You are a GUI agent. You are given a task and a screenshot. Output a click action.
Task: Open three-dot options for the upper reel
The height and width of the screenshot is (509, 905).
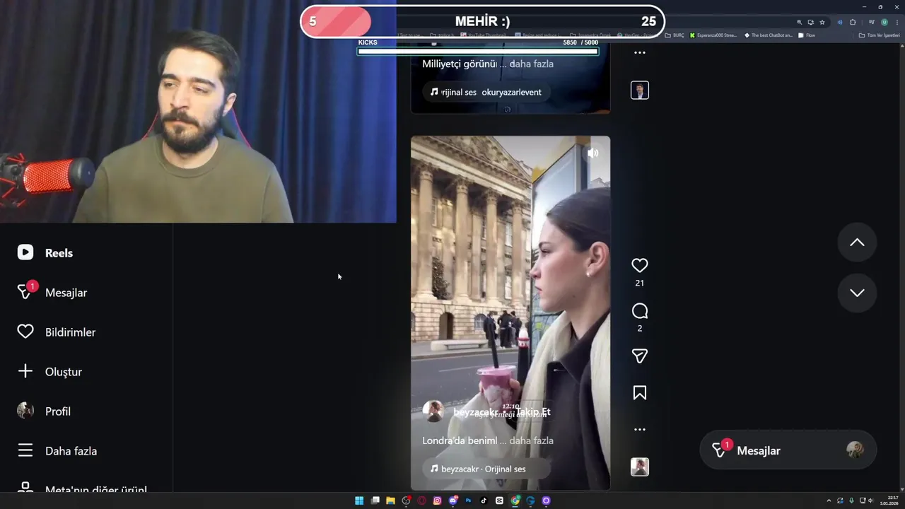click(x=639, y=52)
